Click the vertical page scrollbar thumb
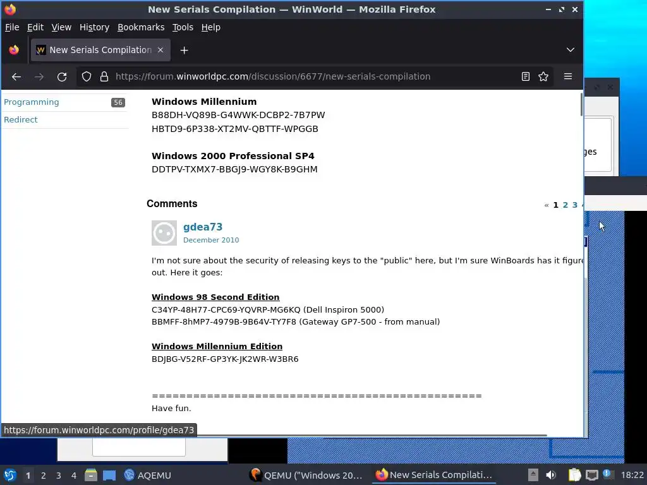This screenshot has width=647, height=485. tap(581, 105)
